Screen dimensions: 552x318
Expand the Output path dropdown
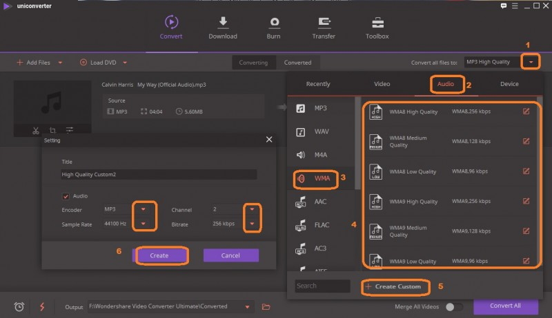tap(247, 307)
